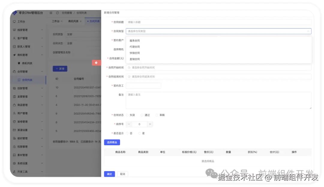
Task: Switch to the 商机列表 tab
Action: coord(74,21)
